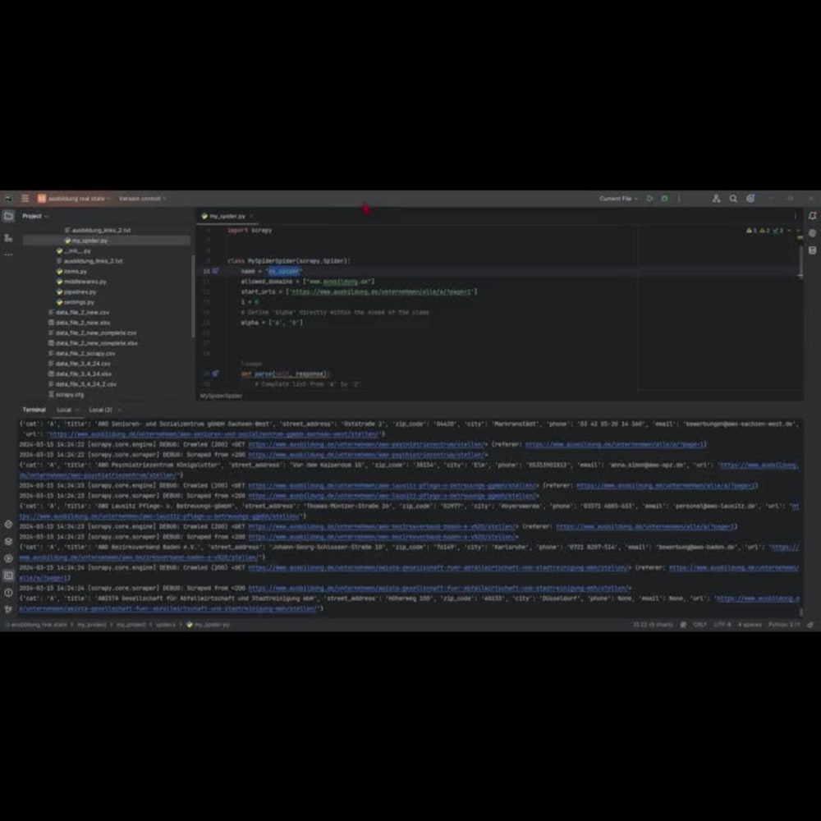Open the start_urls link in editor
Image resolution: width=821 pixels, height=821 pixels.
[x=382, y=291]
